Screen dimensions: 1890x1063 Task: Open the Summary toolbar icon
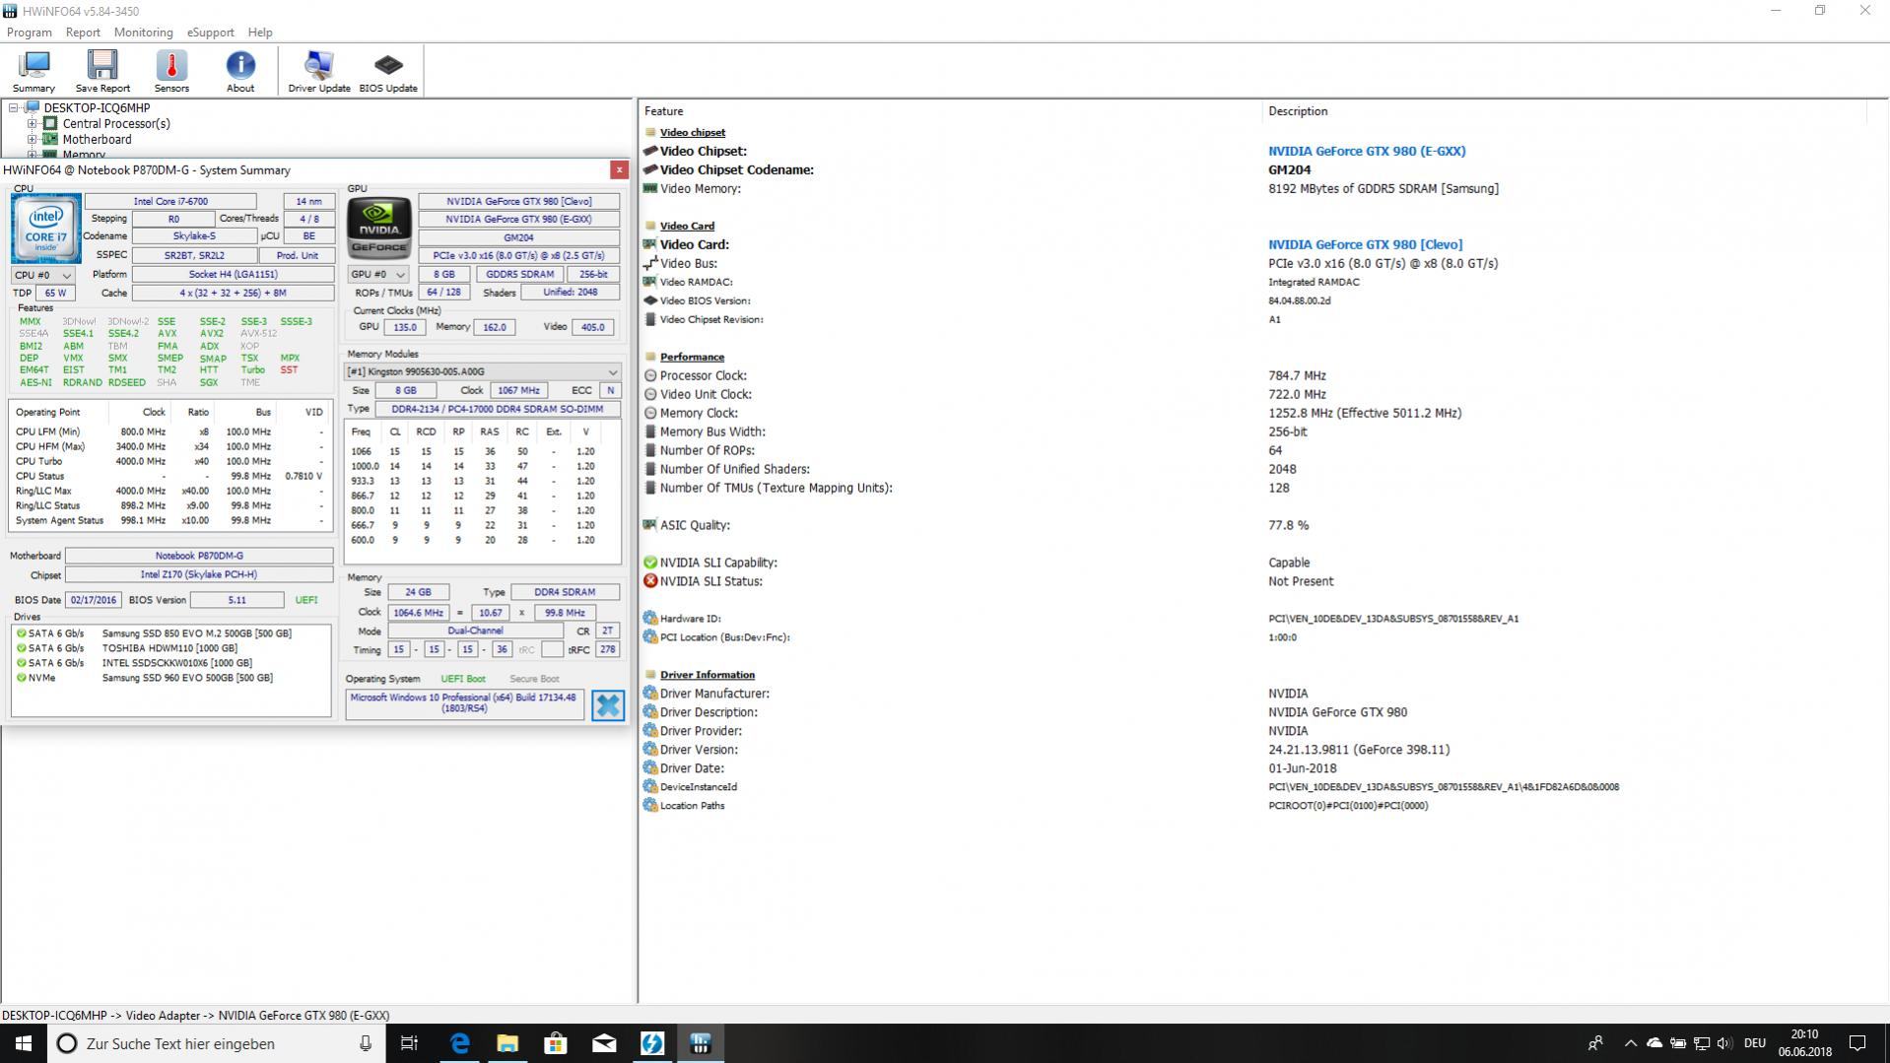34,71
